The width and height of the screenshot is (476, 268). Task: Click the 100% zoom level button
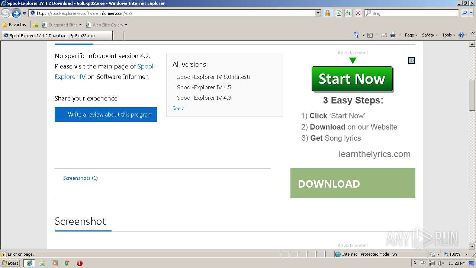point(452,254)
